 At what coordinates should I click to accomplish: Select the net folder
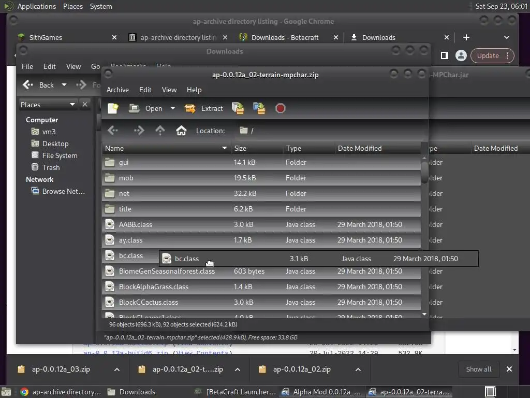pyautogui.click(x=261, y=194)
